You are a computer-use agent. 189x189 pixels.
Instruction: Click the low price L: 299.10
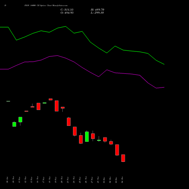(97, 13)
